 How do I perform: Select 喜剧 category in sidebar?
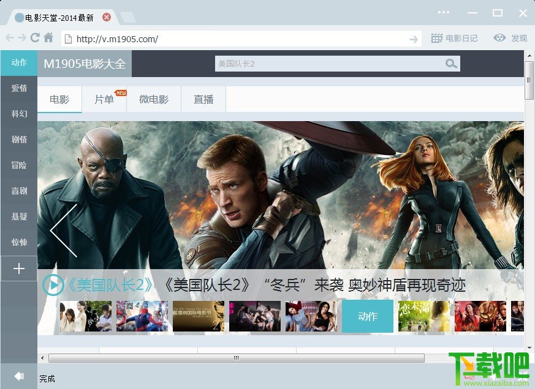19,191
